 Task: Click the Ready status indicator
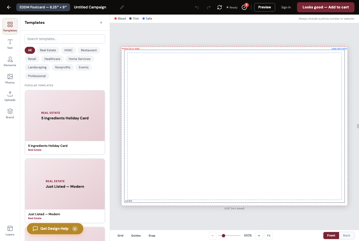pyautogui.click(x=232, y=8)
